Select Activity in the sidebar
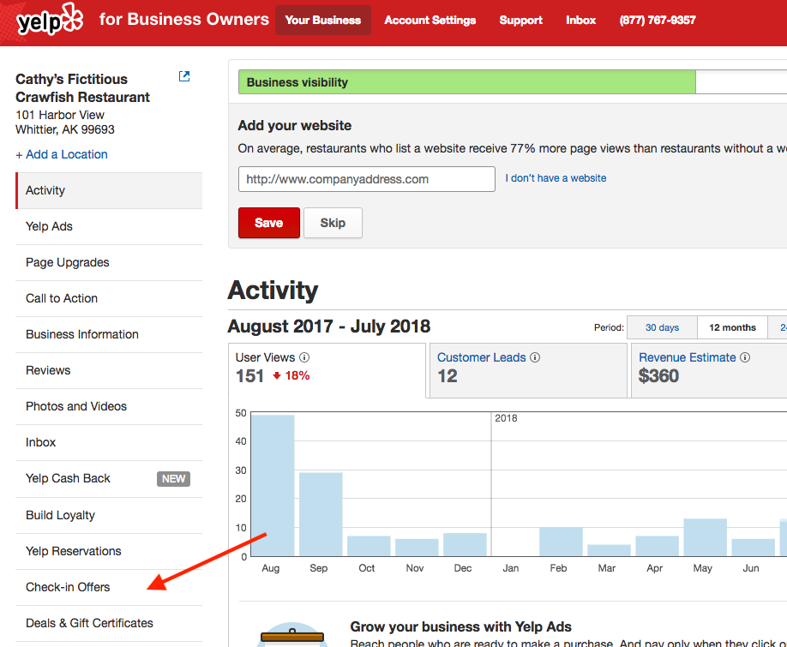The height and width of the screenshot is (647, 787). tap(109, 190)
